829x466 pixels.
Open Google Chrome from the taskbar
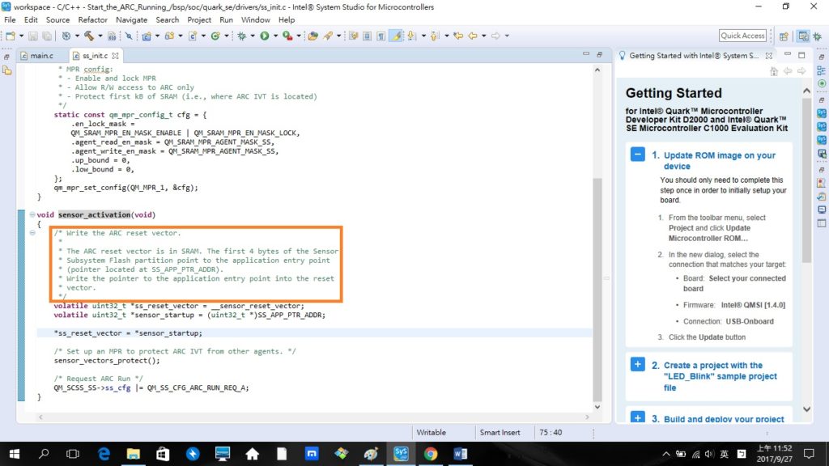click(431, 453)
